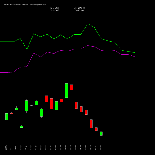
Task: Click the 21 Apr date label
Action: click(65, 148)
